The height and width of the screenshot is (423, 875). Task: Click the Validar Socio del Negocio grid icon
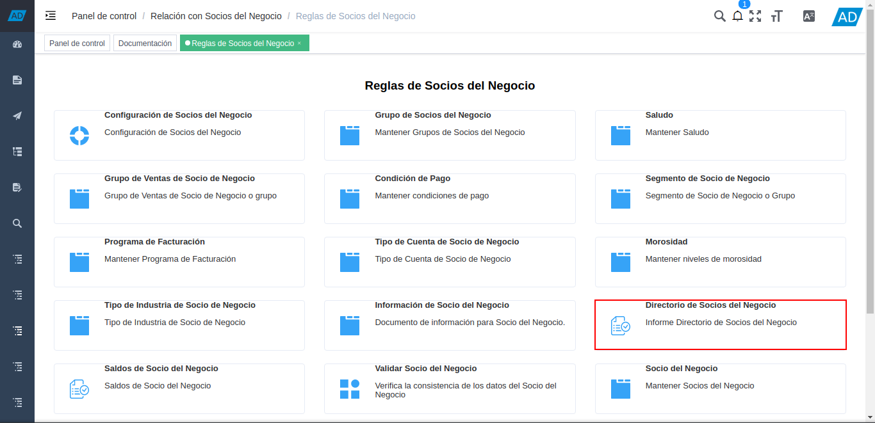pos(350,388)
